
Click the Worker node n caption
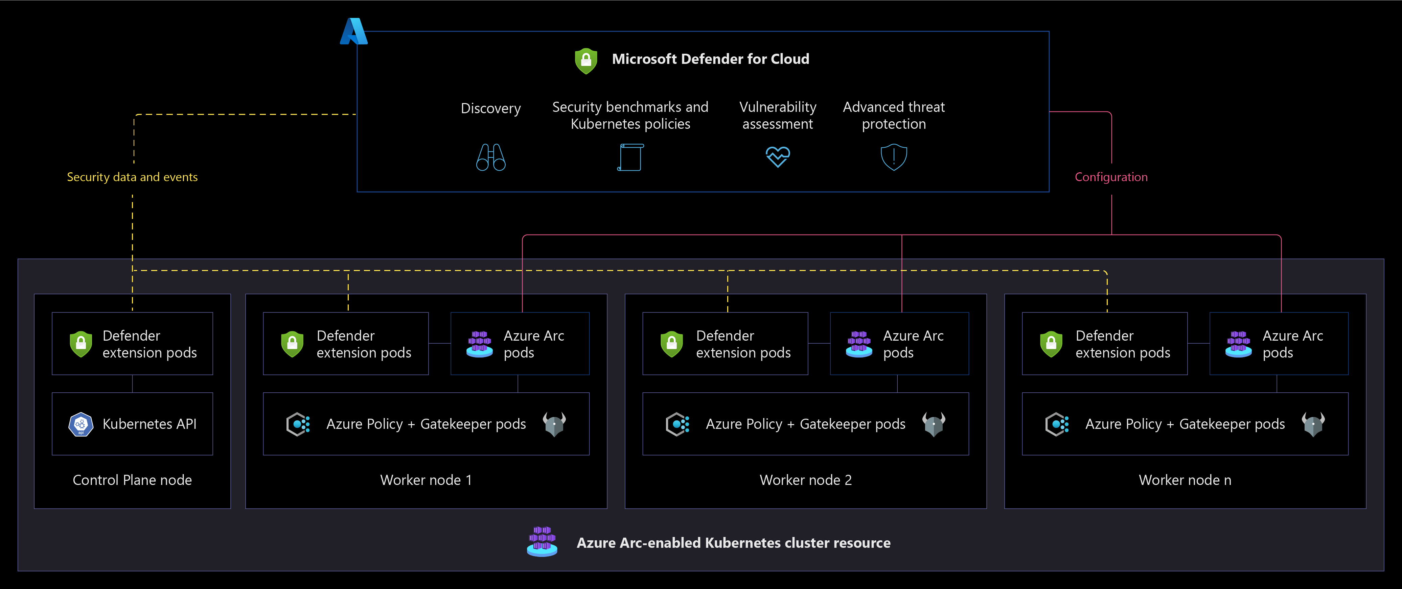tap(1185, 480)
